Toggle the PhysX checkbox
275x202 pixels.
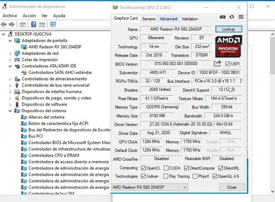point(195,176)
